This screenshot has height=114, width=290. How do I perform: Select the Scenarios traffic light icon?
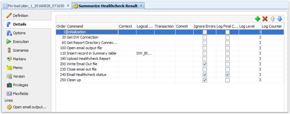(9, 50)
